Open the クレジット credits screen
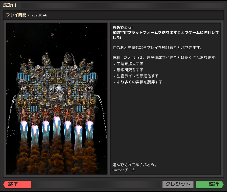The image size is (227, 192). [178, 184]
